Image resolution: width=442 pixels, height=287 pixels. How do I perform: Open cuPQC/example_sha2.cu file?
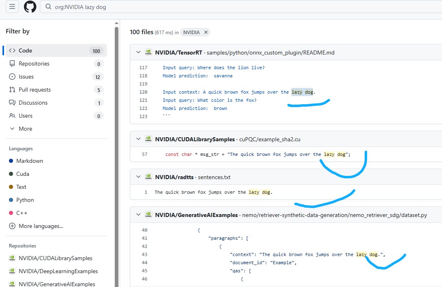pos(270,139)
